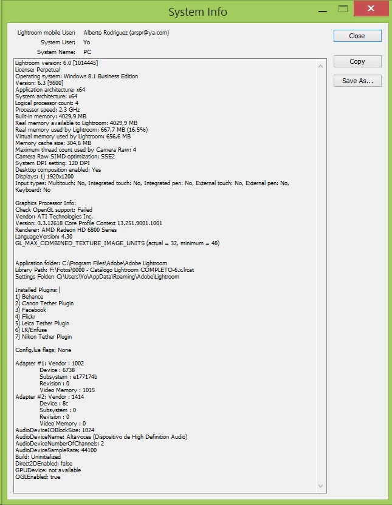Click 'AudioDeviceIOBlockSize: 1024' line
Image resolution: width=392 pixels, height=505 pixels.
[x=55, y=430]
